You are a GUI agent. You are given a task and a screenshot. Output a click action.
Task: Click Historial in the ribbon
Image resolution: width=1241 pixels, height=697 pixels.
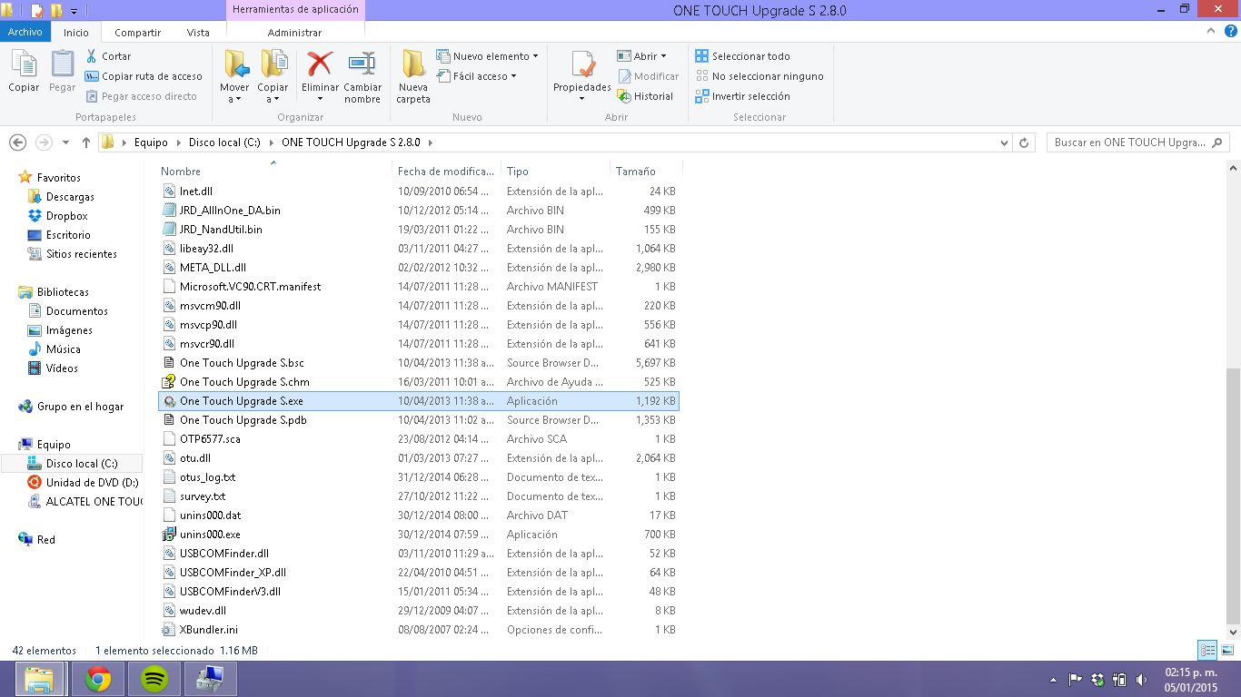[646, 96]
